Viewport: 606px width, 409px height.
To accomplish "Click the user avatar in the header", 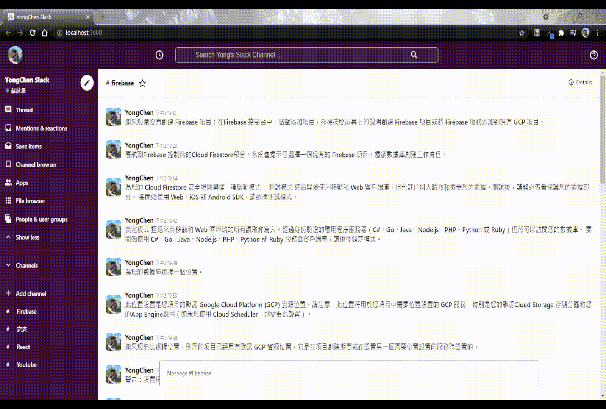I will pos(15,55).
